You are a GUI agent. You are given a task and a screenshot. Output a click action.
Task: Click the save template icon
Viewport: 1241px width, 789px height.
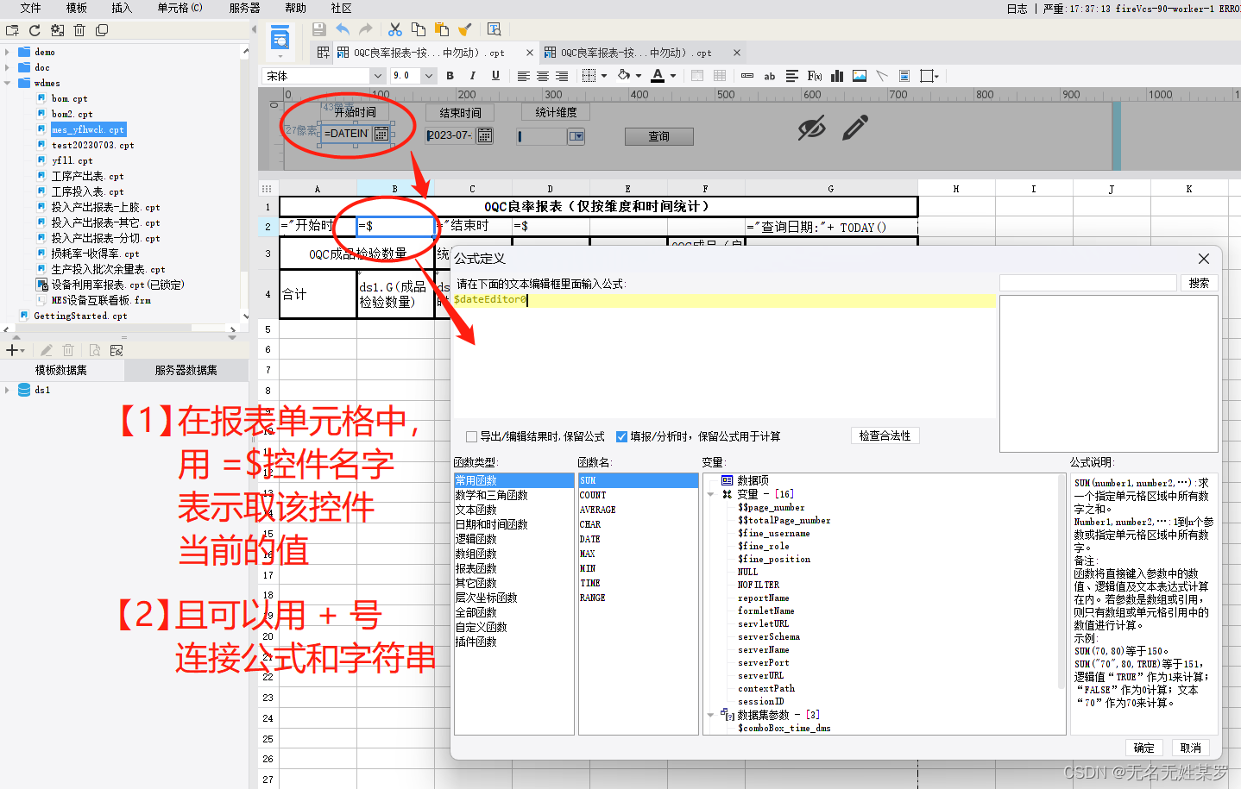pos(318,29)
